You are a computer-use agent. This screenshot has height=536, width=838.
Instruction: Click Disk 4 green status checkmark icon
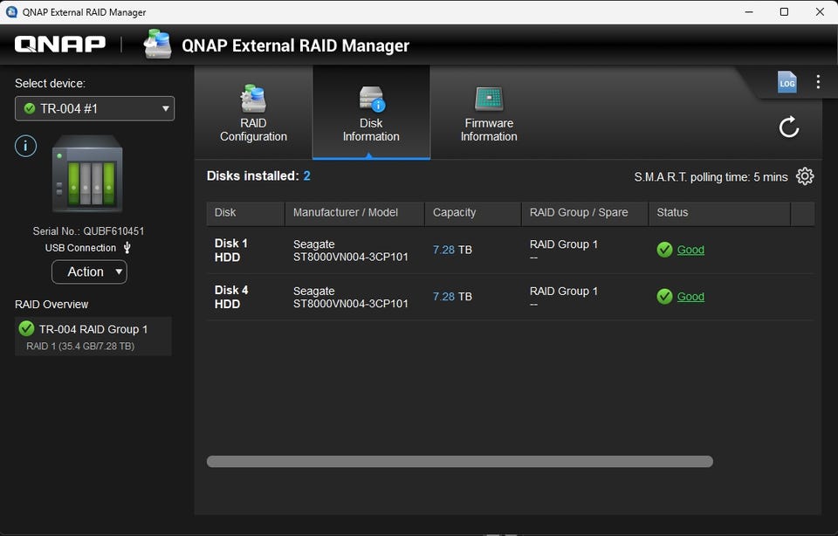[x=664, y=297]
